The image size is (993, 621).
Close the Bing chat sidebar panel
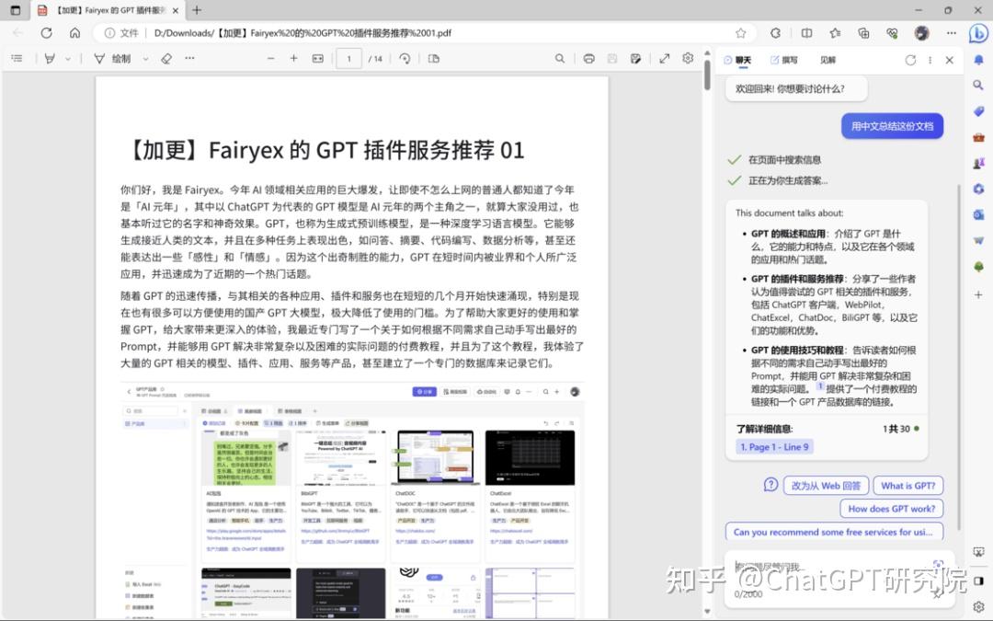(x=949, y=60)
